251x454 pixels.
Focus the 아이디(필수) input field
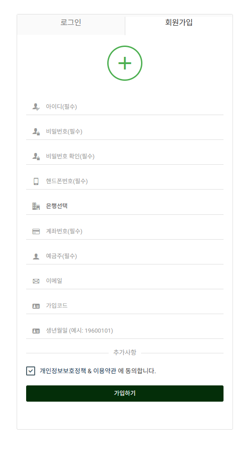(x=125, y=107)
